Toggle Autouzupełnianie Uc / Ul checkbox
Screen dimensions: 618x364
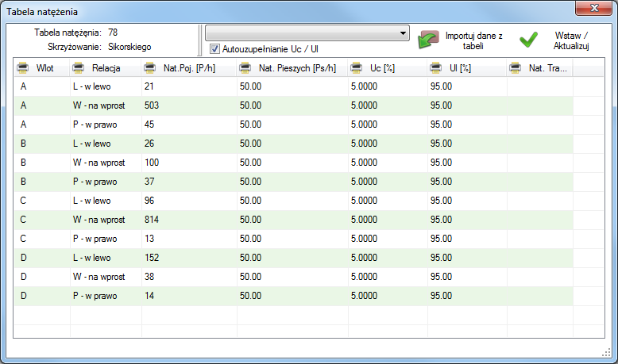click(x=214, y=49)
